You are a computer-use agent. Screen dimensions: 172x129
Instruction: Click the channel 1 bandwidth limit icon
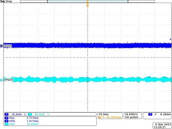coord(25,114)
